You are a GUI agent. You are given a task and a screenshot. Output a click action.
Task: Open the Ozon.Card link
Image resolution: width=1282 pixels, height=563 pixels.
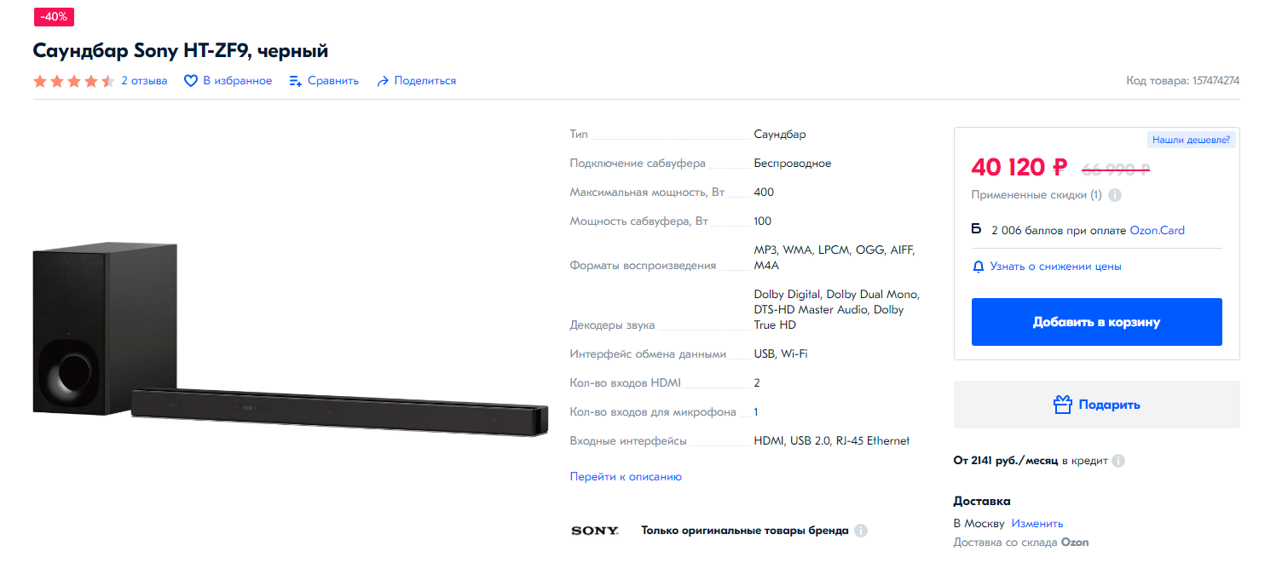(1157, 231)
